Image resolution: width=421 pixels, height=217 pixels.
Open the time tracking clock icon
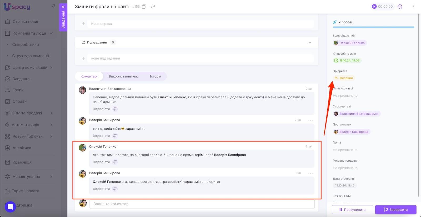tap(400, 7)
